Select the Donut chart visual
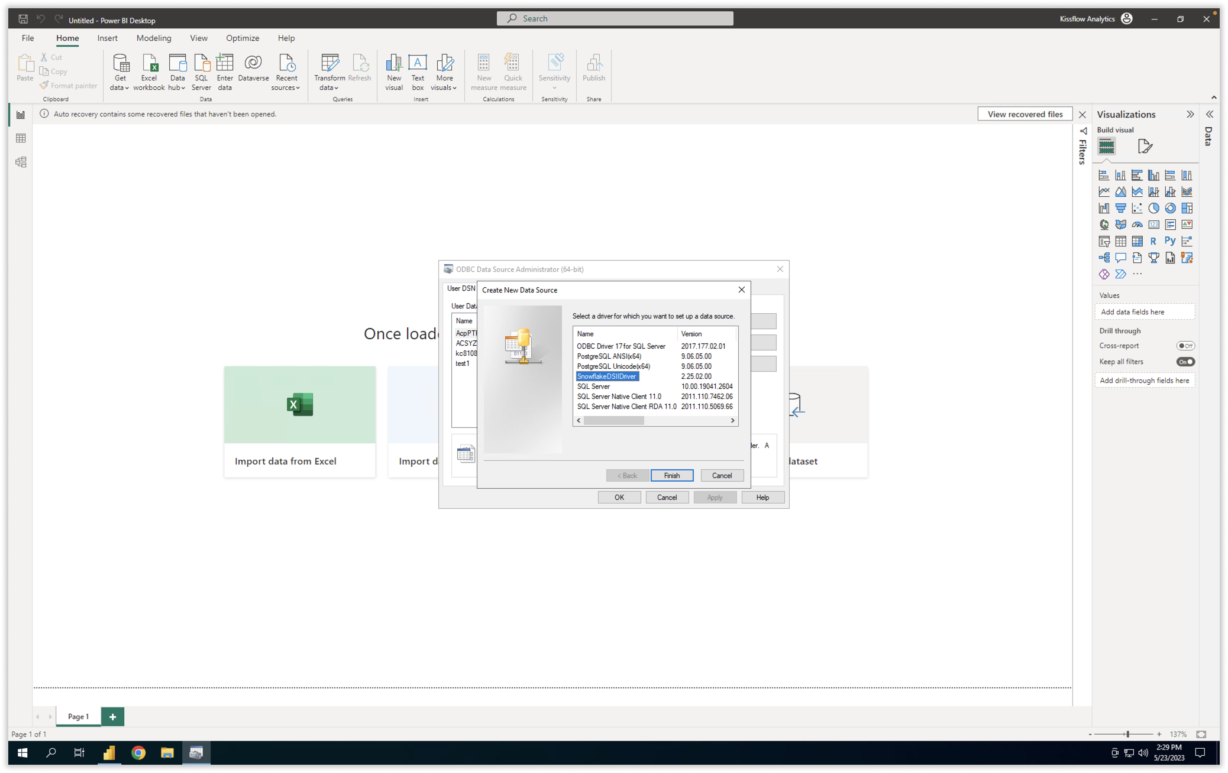The image size is (1228, 773). (x=1170, y=208)
